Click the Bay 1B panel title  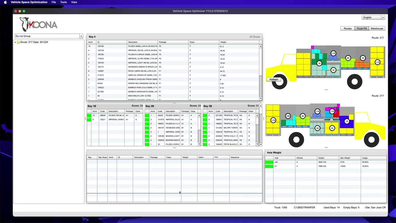92,106
